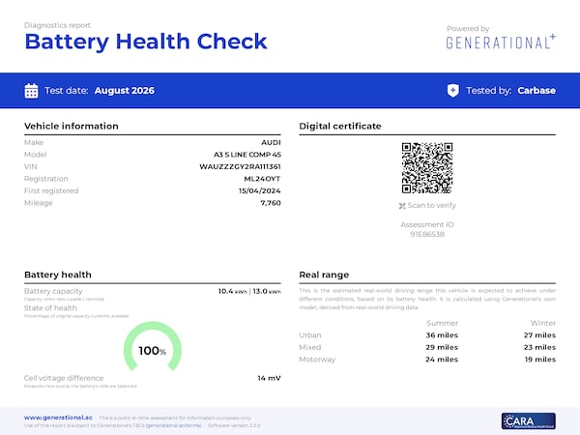580x435 pixels.
Task: Click the Summer column header
Action: pyautogui.click(x=442, y=323)
